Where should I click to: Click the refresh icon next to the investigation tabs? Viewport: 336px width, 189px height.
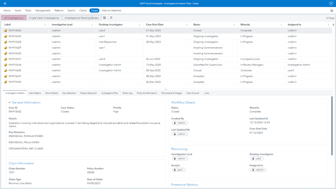pos(111,18)
